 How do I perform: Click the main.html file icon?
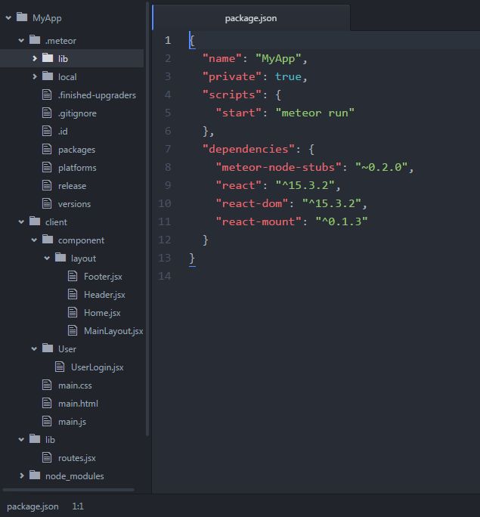coord(47,403)
